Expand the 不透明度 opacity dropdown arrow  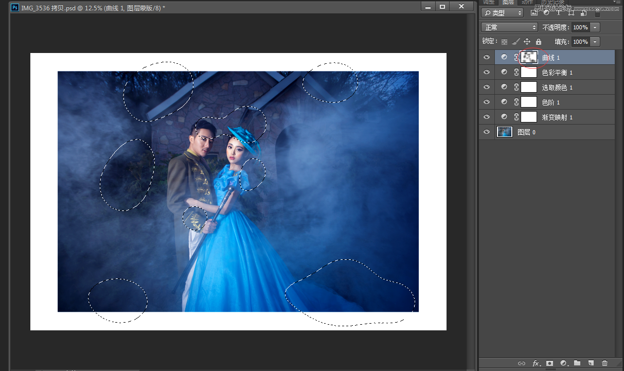[595, 27]
